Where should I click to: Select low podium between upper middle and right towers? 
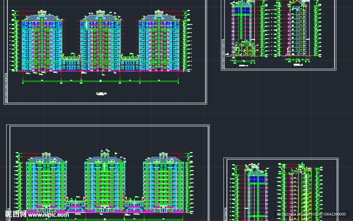click(x=130, y=64)
